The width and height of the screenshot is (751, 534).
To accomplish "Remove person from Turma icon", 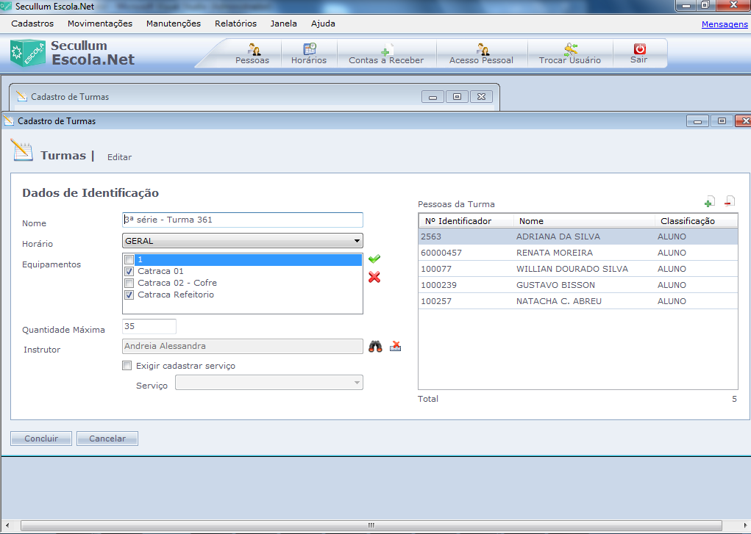I will pos(730,201).
